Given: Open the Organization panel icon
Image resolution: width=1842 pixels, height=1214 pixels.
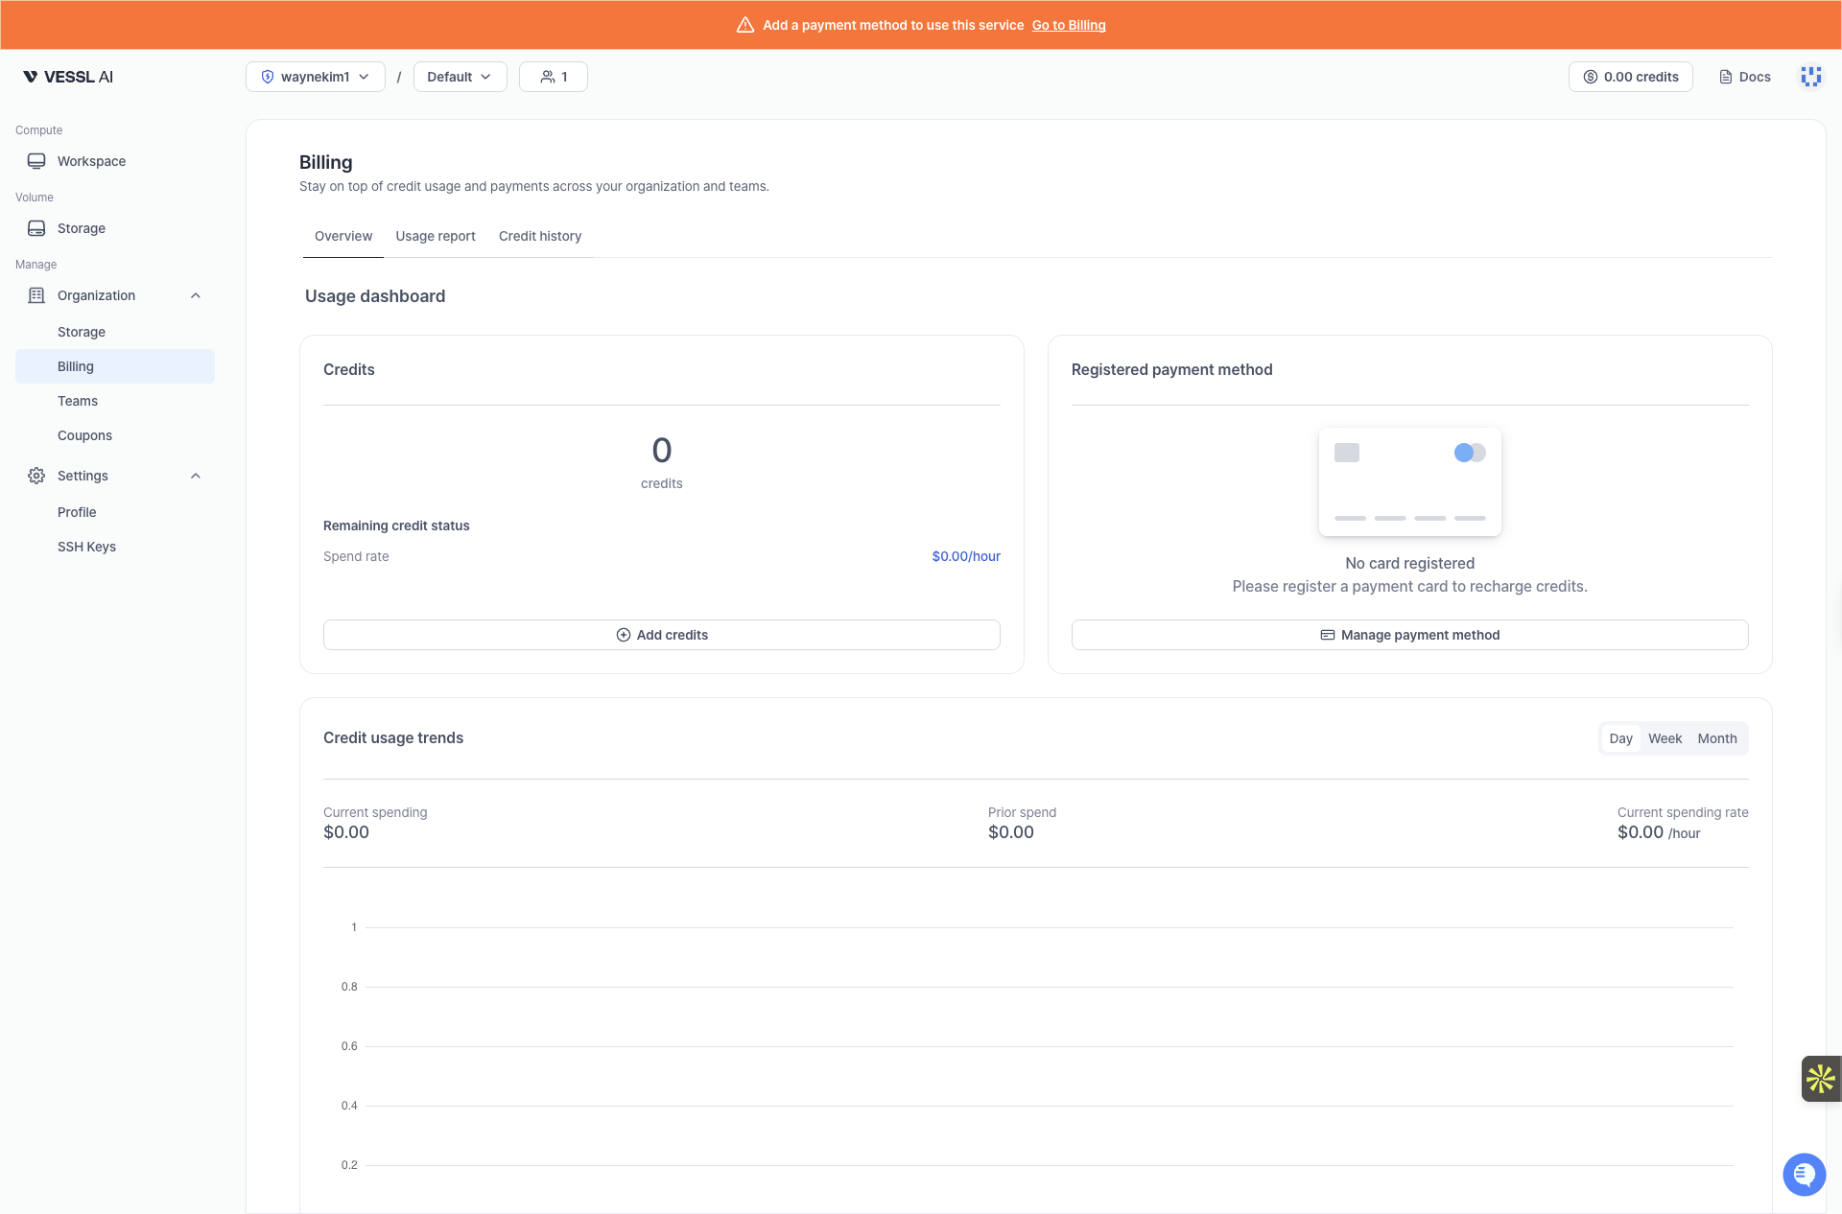Looking at the screenshot, I should 36,295.
